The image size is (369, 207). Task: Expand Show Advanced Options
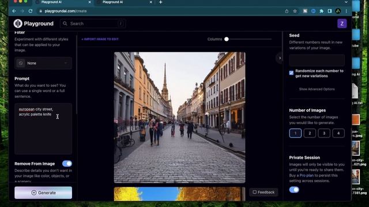(317, 89)
